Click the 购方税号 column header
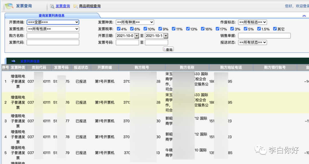This screenshot has height=164, width=309. click(142, 68)
